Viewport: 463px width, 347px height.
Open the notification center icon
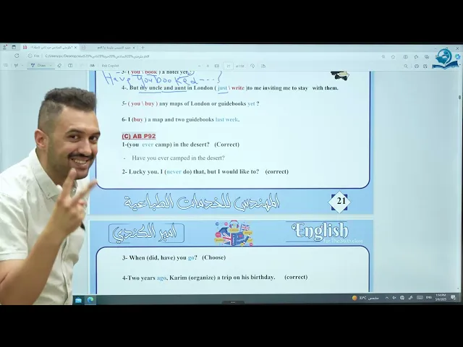click(454, 298)
